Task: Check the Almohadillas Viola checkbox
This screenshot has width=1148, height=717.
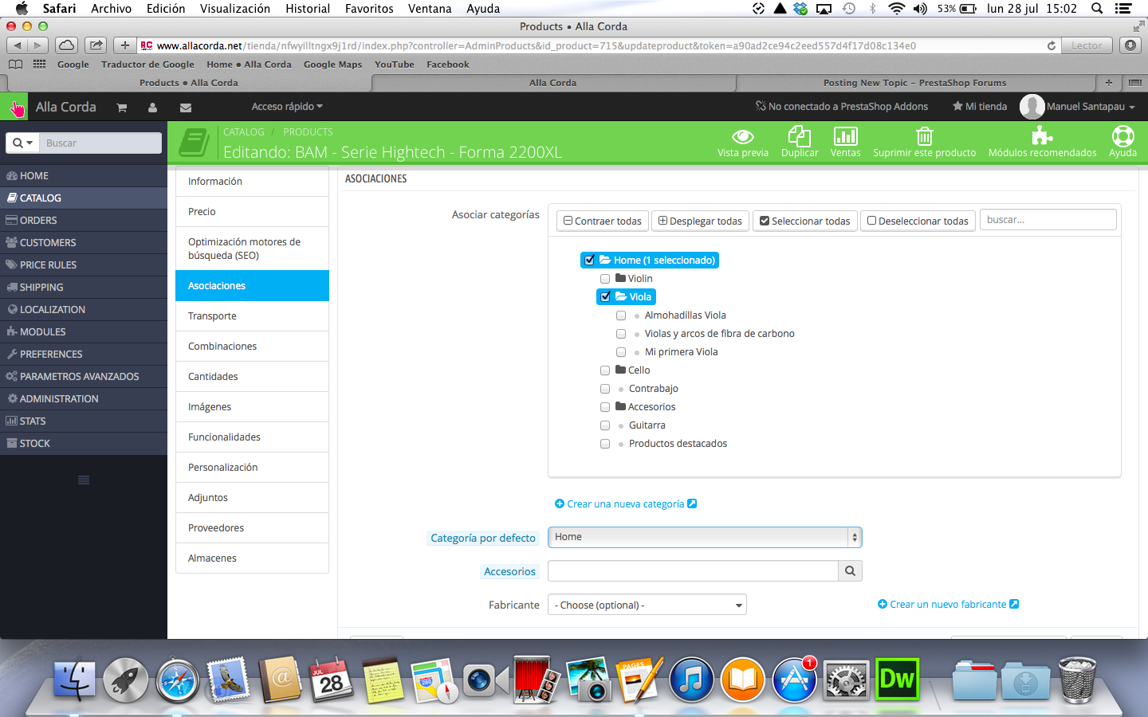Action: (x=621, y=315)
